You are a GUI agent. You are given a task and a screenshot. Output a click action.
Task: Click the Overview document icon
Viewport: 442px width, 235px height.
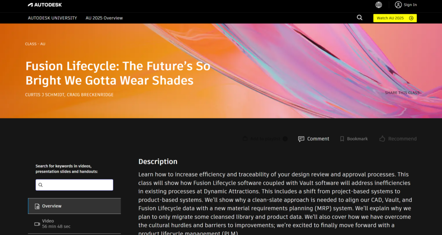38,206
